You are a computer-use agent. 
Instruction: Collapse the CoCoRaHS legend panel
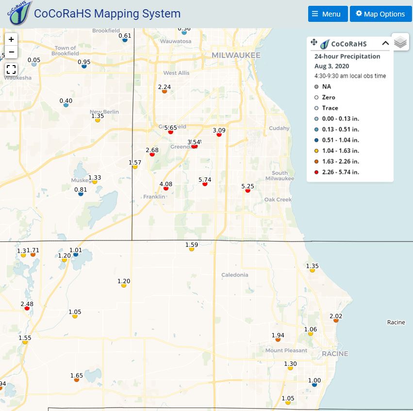385,43
